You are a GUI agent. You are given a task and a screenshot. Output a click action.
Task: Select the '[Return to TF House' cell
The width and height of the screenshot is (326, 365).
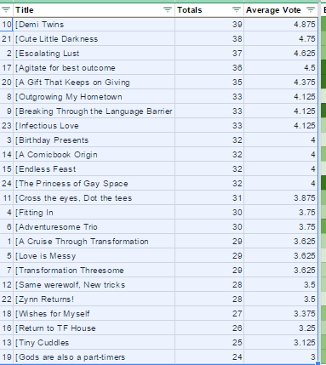[x=94, y=328]
